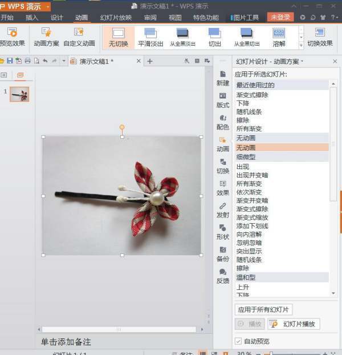
Task: Click 应用于所有幻灯片 button
Action: [263, 309]
